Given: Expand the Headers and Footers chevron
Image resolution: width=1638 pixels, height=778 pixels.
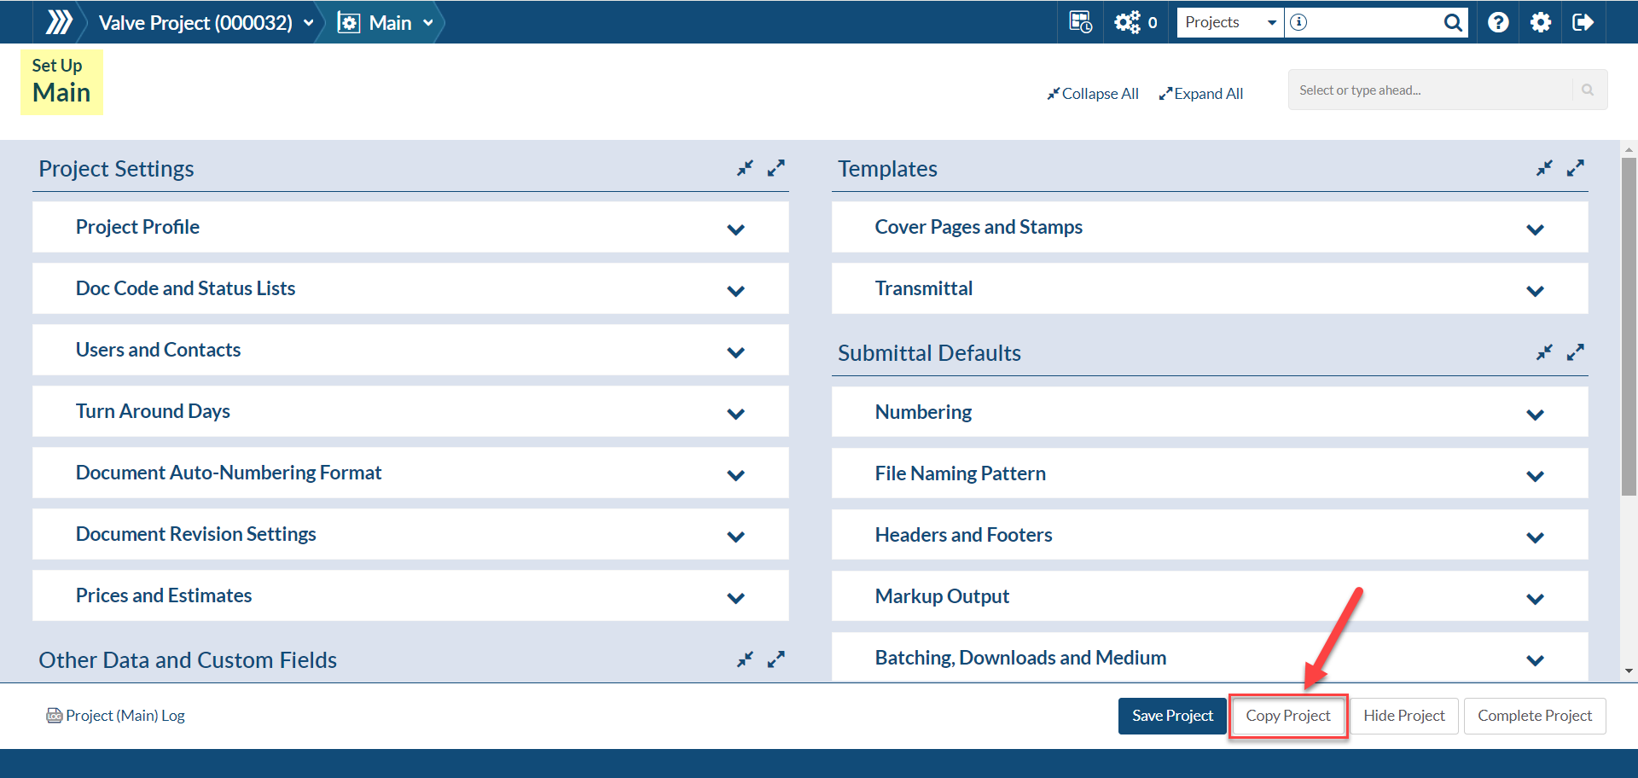Looking at the screenshot, I should (x=1536, y=537).
